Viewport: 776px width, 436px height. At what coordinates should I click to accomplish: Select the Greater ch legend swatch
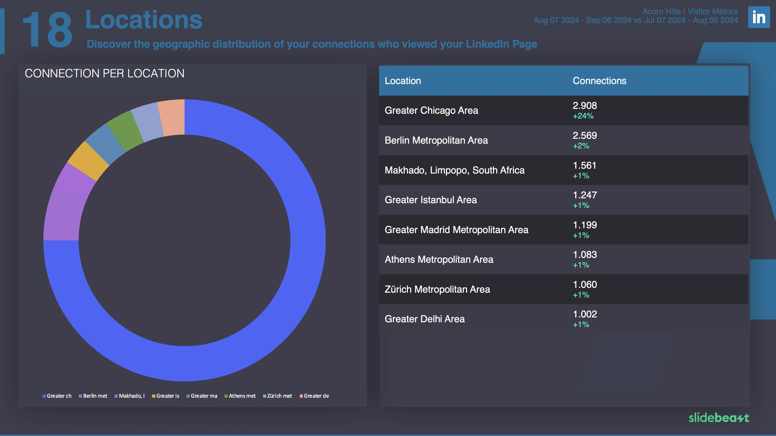[x=44, y=396]
